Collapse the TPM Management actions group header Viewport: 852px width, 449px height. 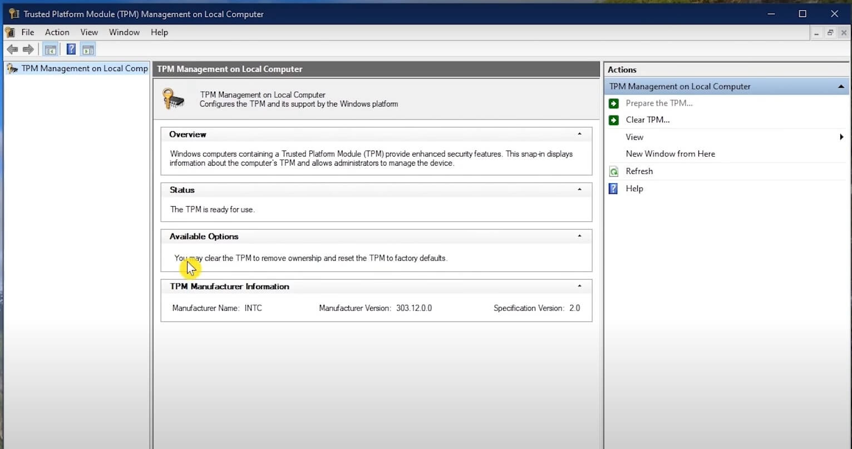coord(841,87)
